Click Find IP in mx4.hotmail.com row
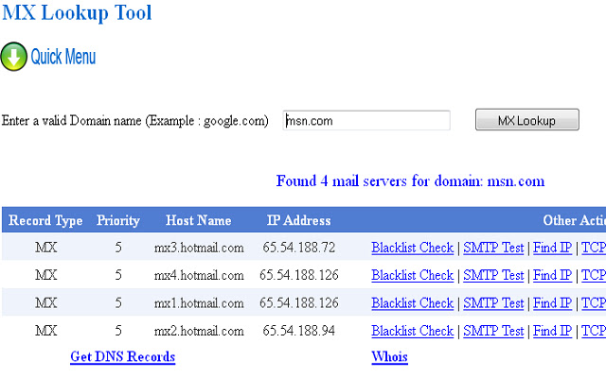Viewport: 606px width, 378px height. tap(552, 275)
